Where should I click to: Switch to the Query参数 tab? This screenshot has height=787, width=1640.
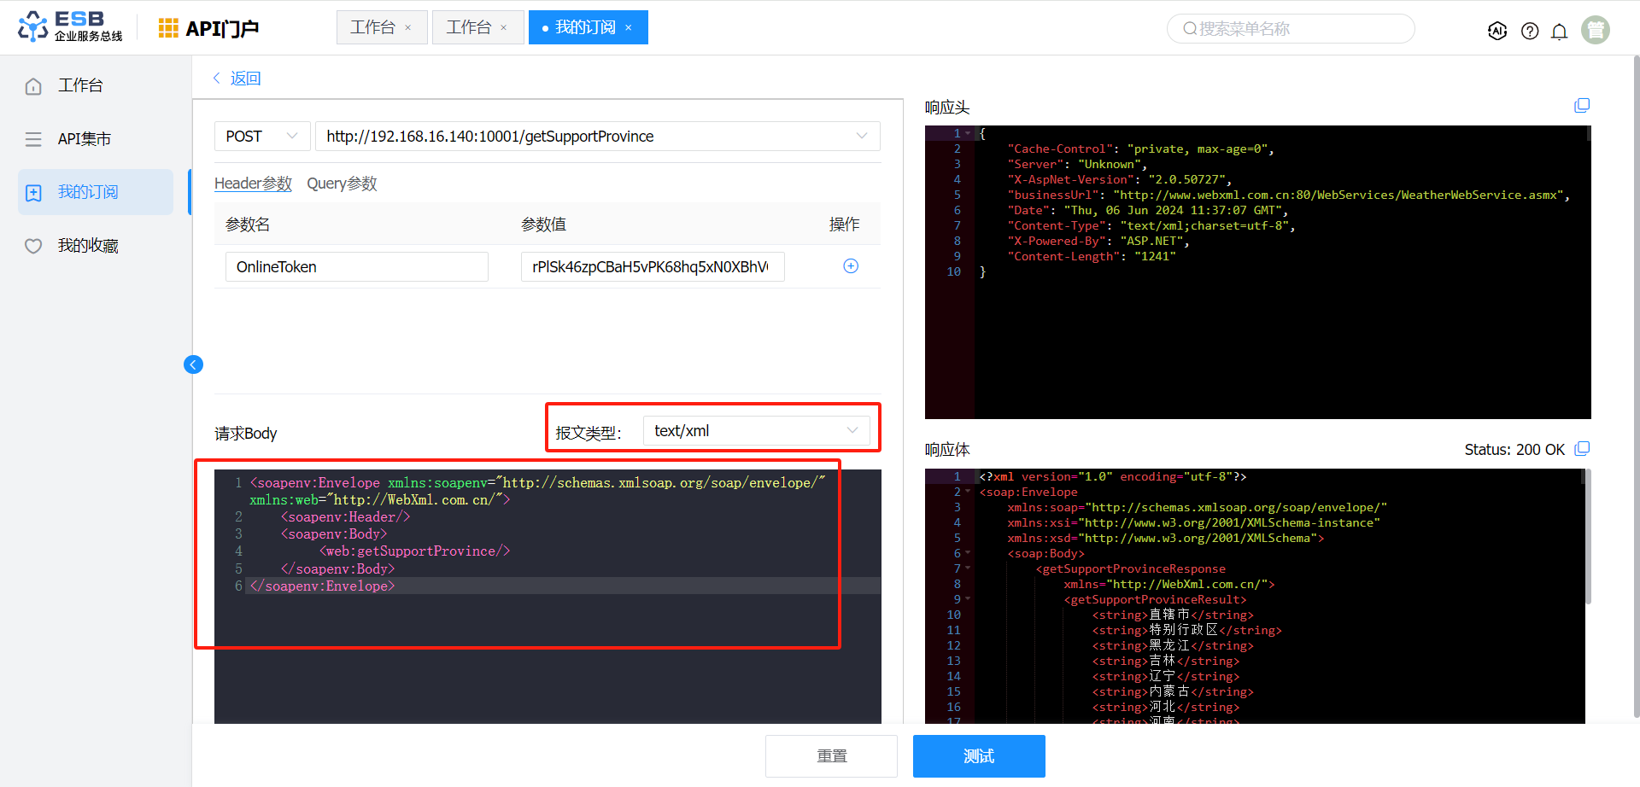pyautogui.click(x=342, y=184)
